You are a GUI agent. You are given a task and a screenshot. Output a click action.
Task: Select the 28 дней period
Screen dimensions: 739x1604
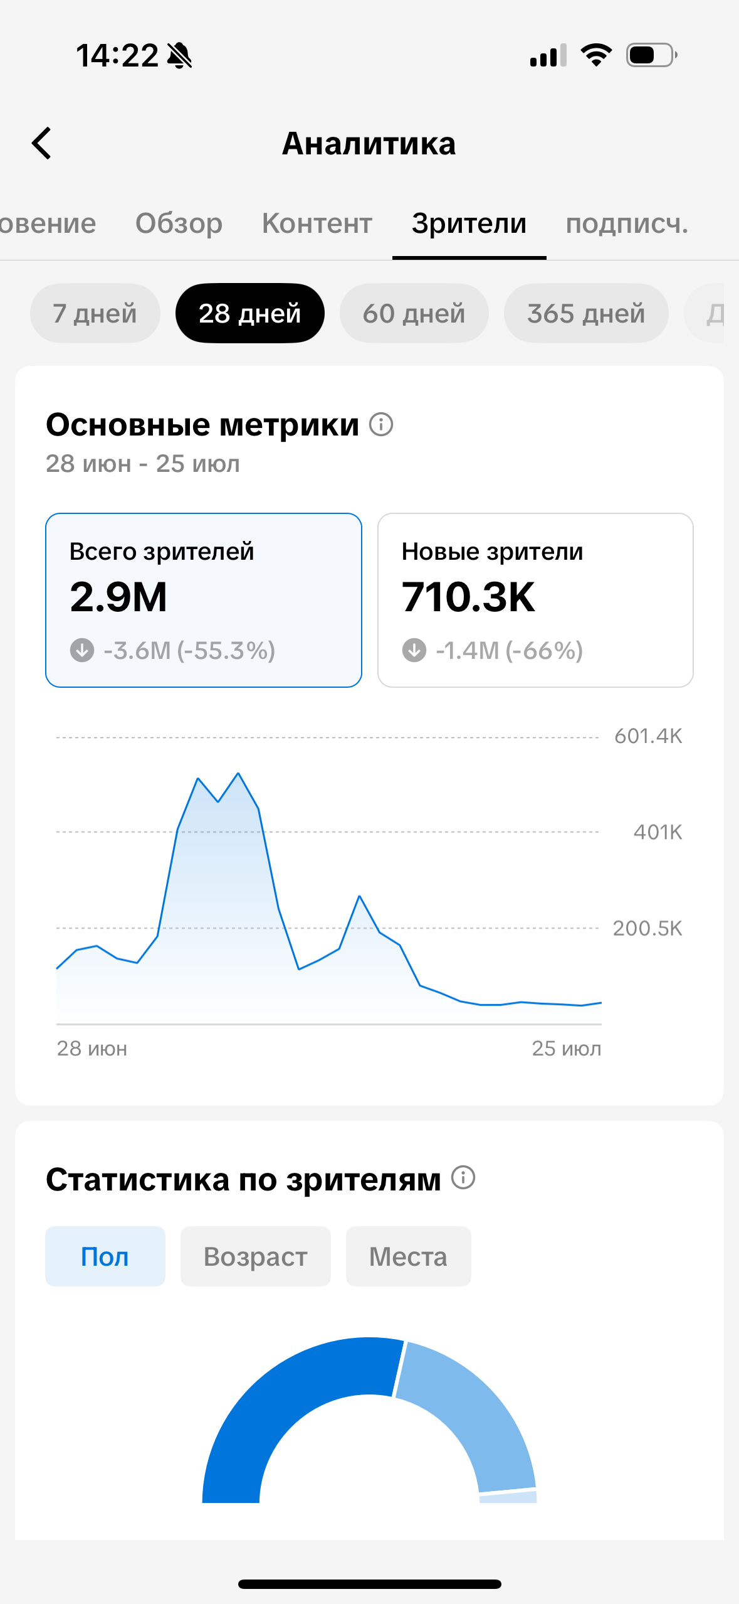pyautogui.click(x=250, y=313)
